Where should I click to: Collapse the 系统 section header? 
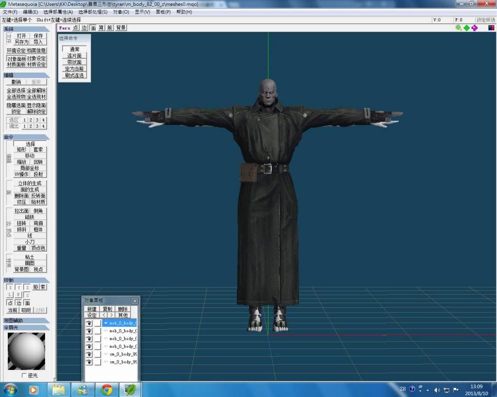26,29
